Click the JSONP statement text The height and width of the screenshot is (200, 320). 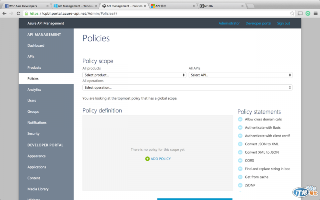(x=250, y=185)
